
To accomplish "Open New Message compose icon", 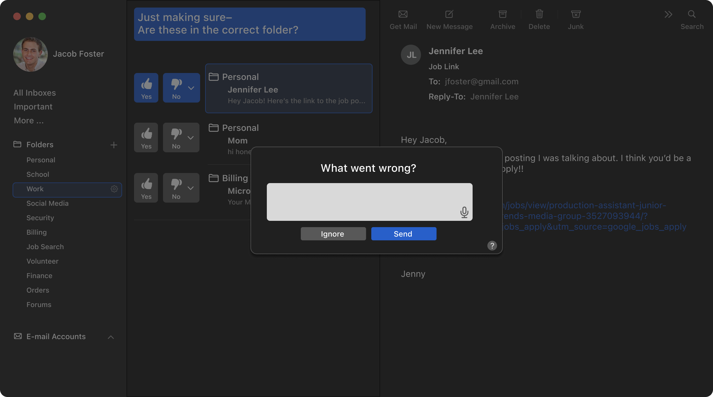I will (449, 14).
